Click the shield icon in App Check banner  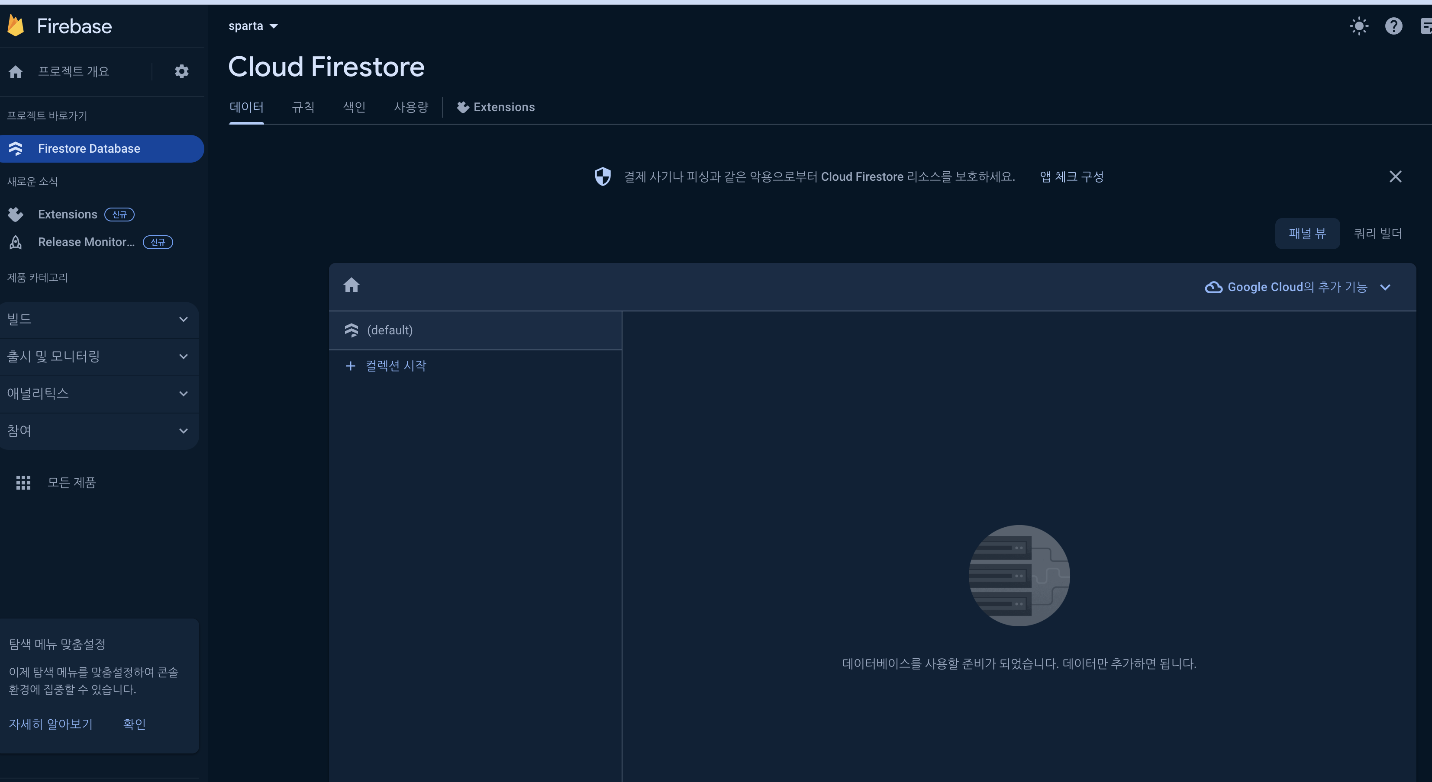[x=603, y=176]
